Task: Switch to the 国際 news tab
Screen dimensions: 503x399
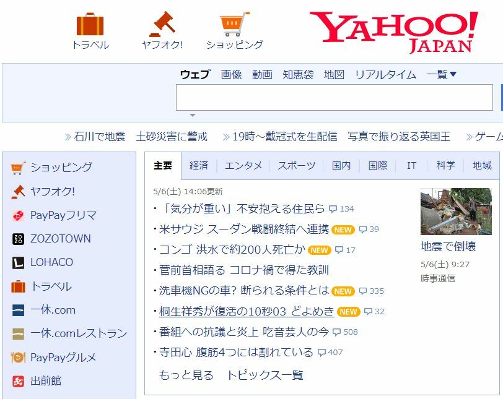Action: pyautogui.click(x=378, y=166)
